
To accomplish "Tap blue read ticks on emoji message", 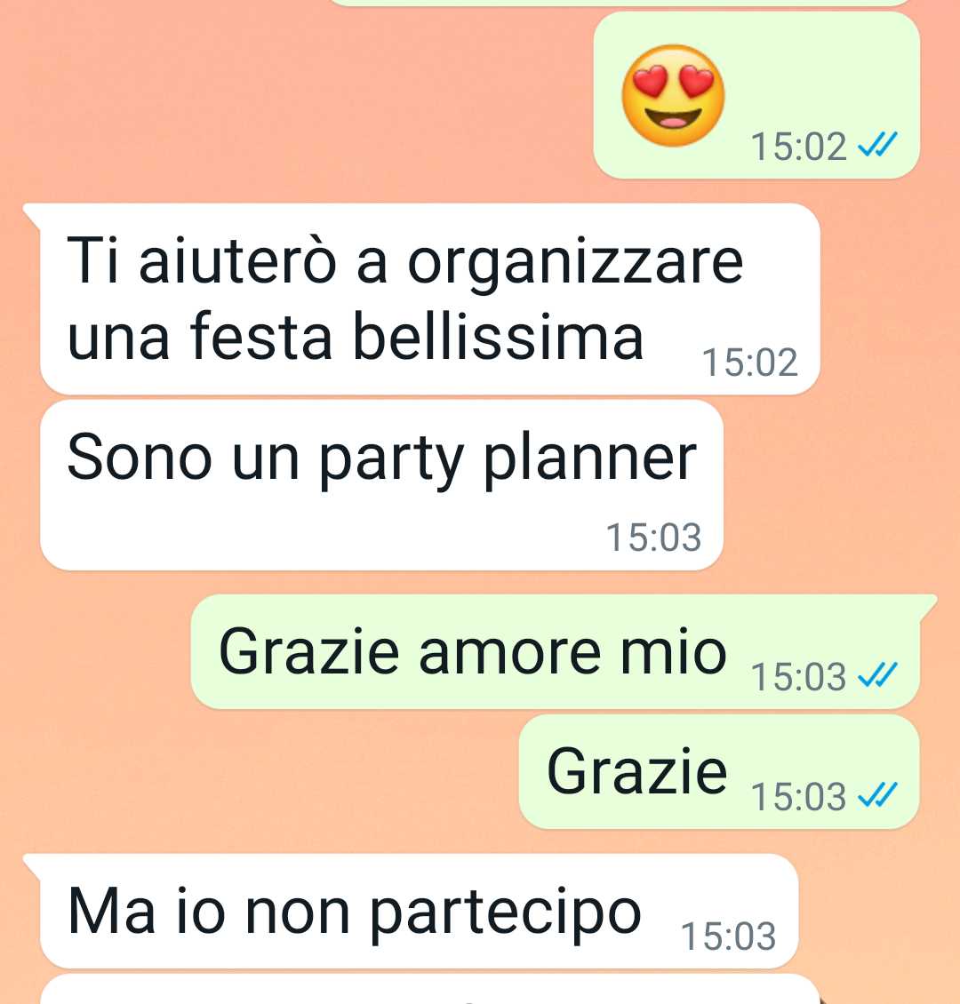I will tap(877, 145).
